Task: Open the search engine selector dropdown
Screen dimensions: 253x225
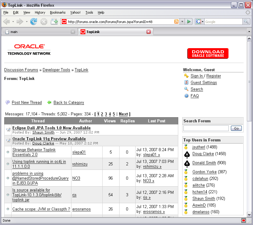Action: tap(202, 22)
